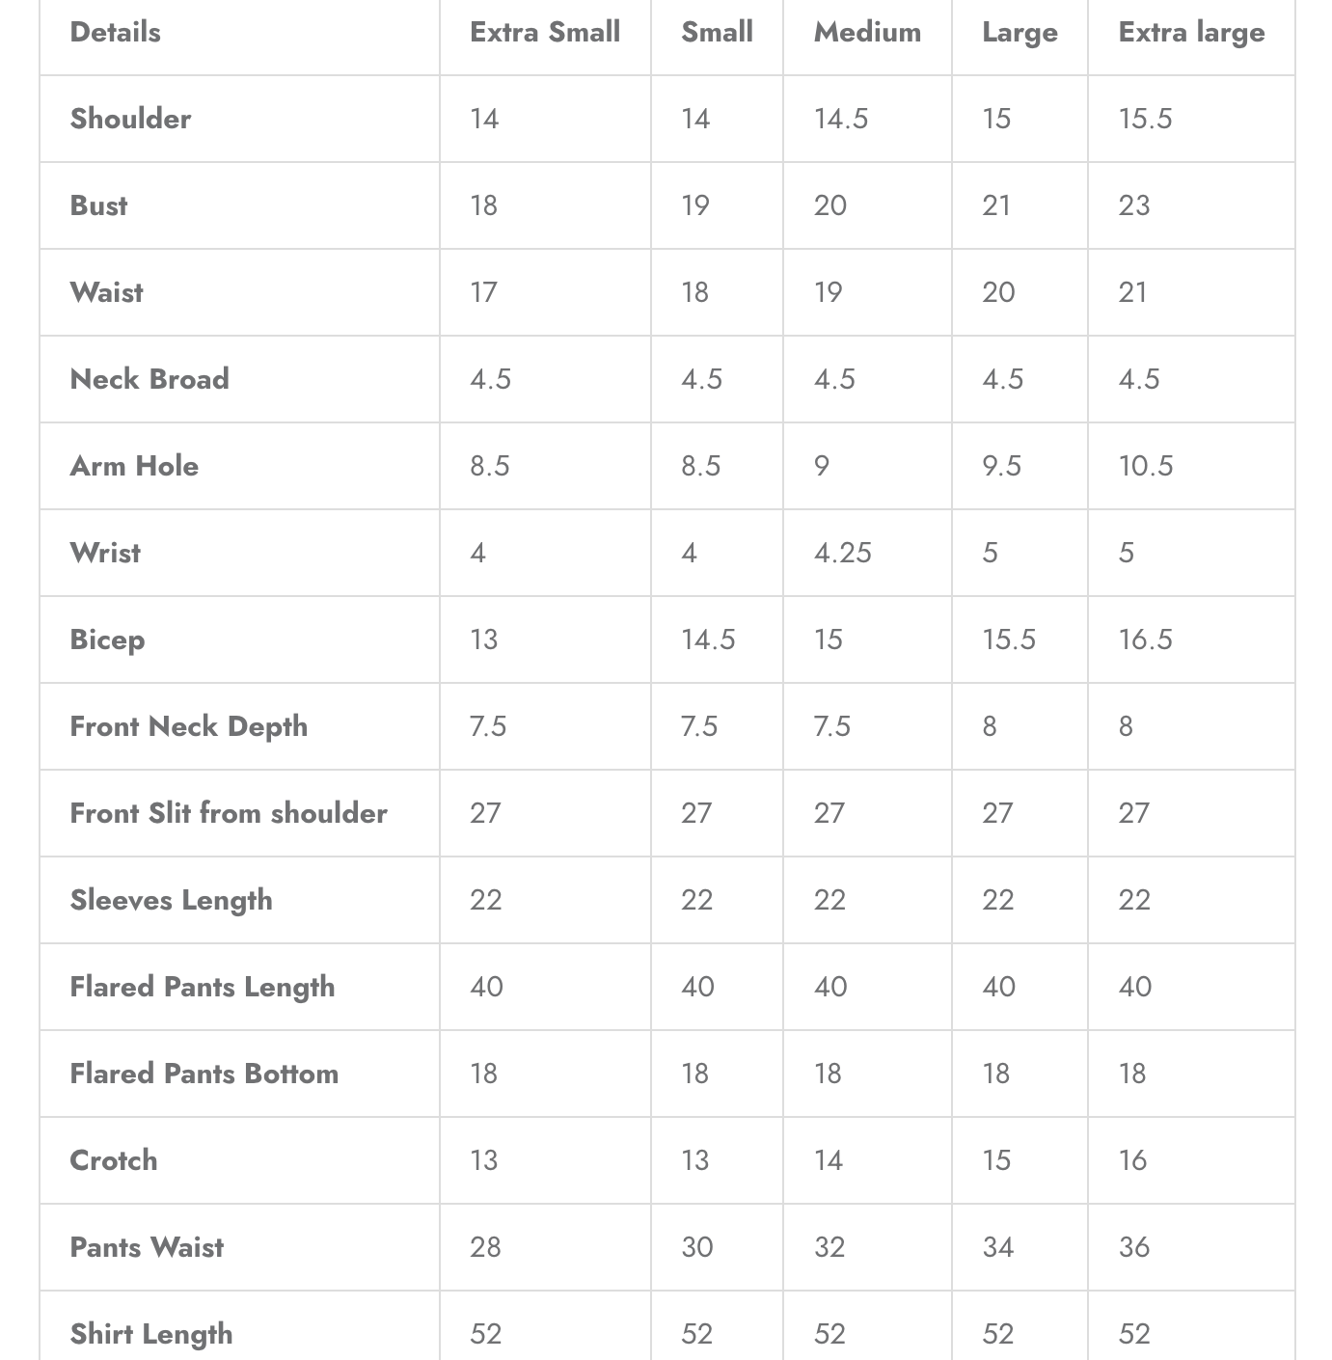Click the Medium Wrist value 4.25
This screenshot has width=1332, height=1360.
click(x=842, y=553)
